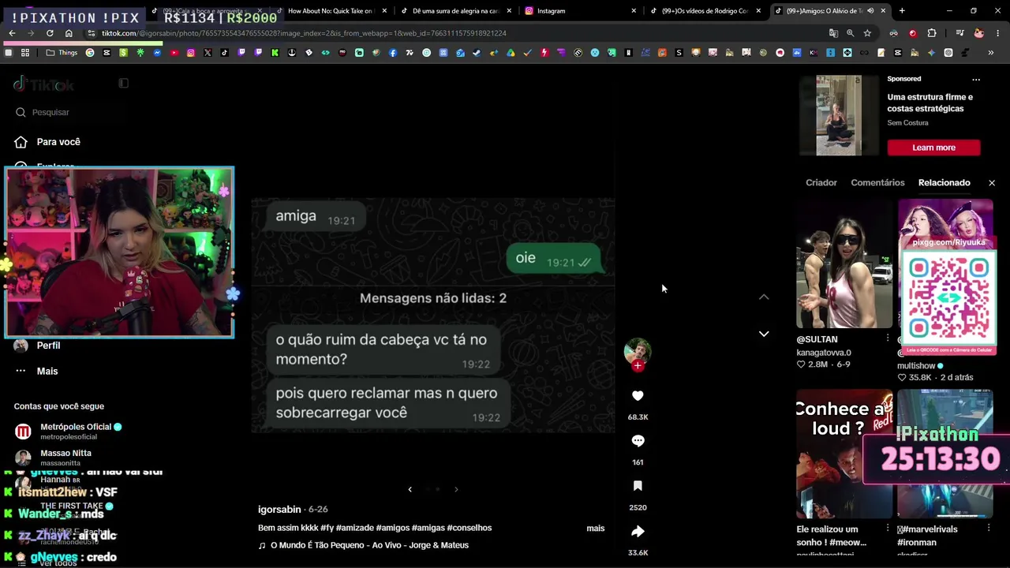Open the sponsored ad thumbnail
The height and width of the screenshot is (568, 1010).
(839, 115)
